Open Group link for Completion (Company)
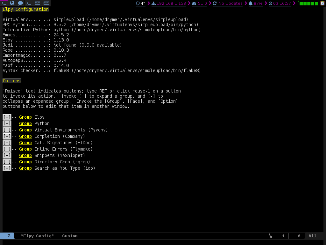This screenshot has width=326, height=245. 25,137
